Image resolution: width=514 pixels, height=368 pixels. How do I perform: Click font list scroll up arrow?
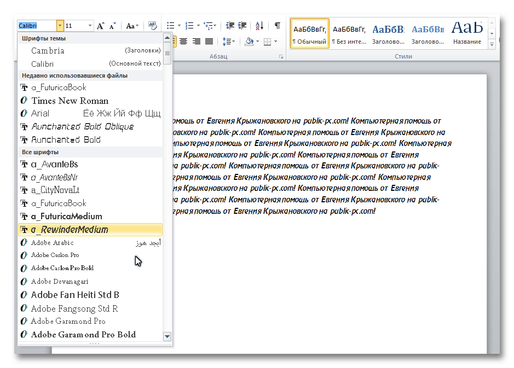tap(167, 38)
